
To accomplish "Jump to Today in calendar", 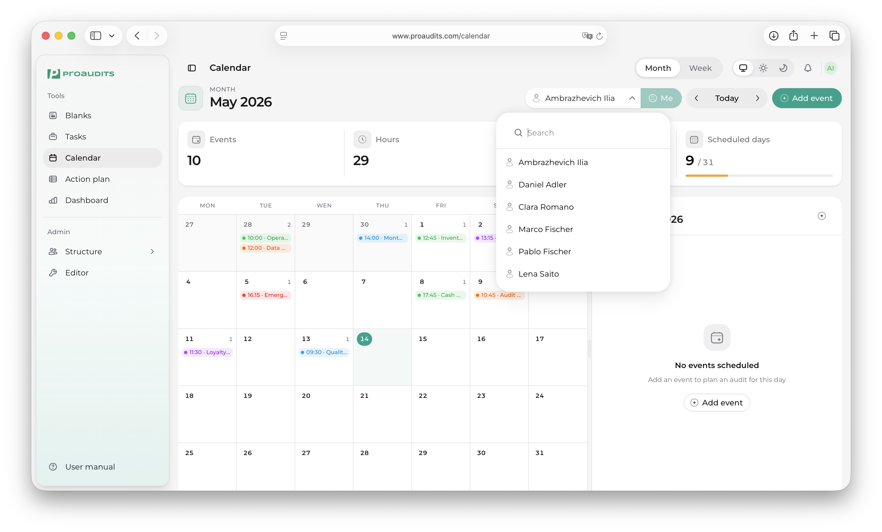I will click(x=727, y=98).
